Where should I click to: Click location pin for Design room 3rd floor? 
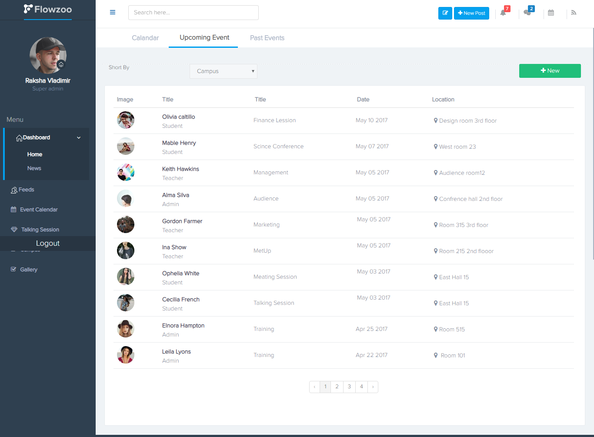(436, 120)
